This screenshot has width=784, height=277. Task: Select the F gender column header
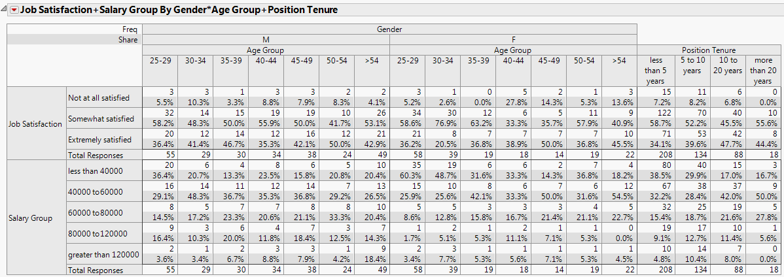513,40
